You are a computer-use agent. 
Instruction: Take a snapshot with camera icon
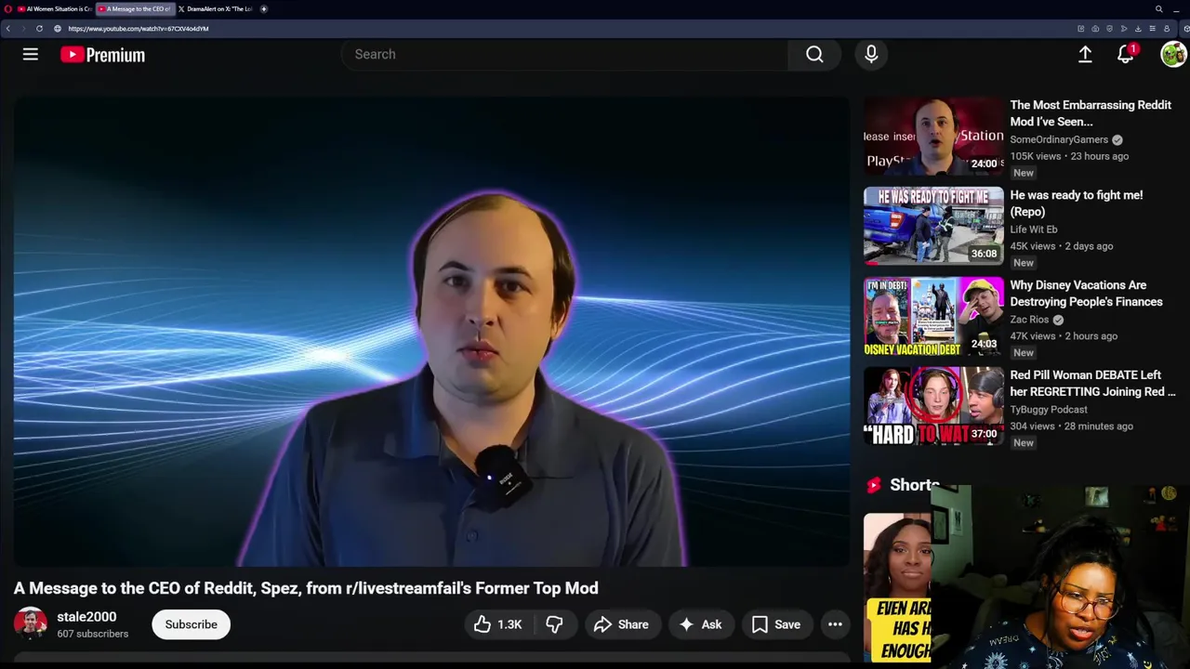(1095, 29)
